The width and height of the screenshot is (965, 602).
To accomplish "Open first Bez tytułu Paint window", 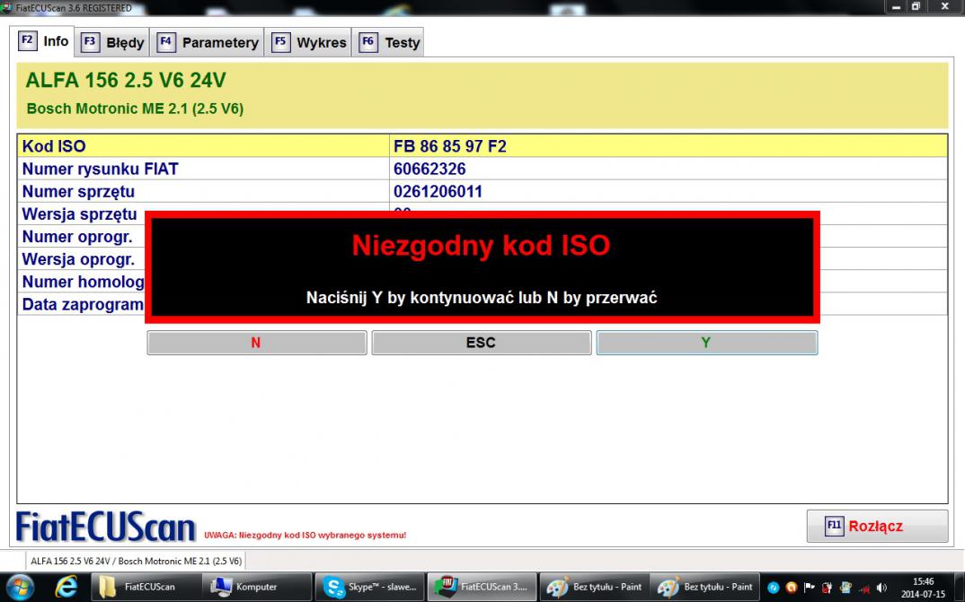I will [594, 587].
